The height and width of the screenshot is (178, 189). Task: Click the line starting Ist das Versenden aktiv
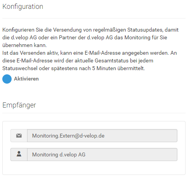click(90, 53)
